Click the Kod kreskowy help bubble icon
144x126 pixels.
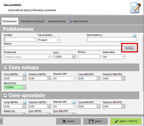pyautogui.click(x=134, y=35)
